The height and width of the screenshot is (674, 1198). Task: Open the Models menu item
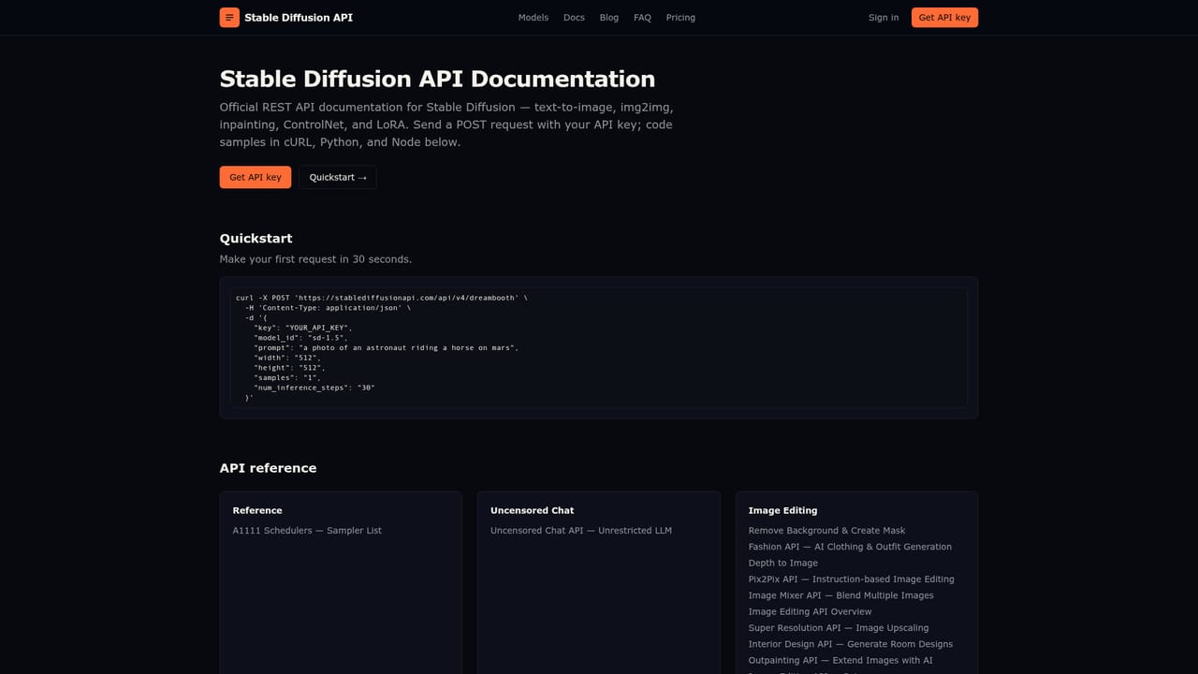pyautogui.click(x=533, y=17)
